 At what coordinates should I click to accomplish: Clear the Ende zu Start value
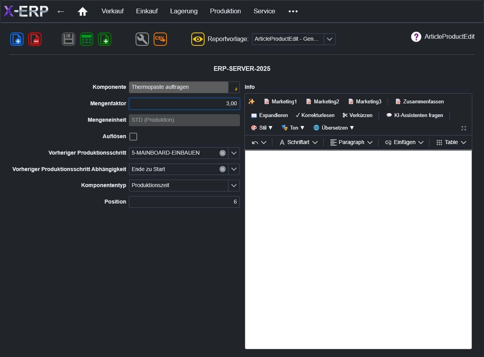[x=223, y=169]
